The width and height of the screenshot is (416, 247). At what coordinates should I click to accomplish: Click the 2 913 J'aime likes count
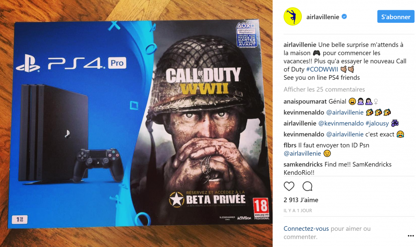tap(301, 200)
